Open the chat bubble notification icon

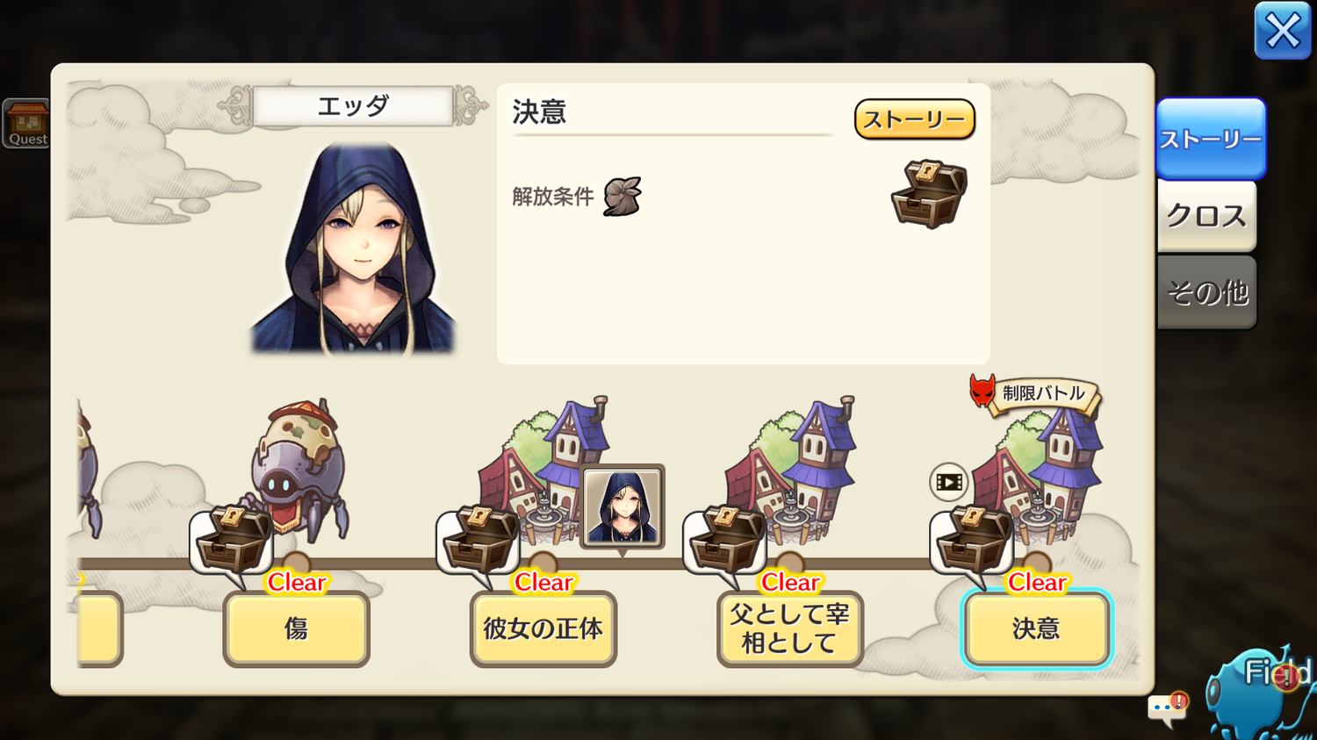point(1168,708)
